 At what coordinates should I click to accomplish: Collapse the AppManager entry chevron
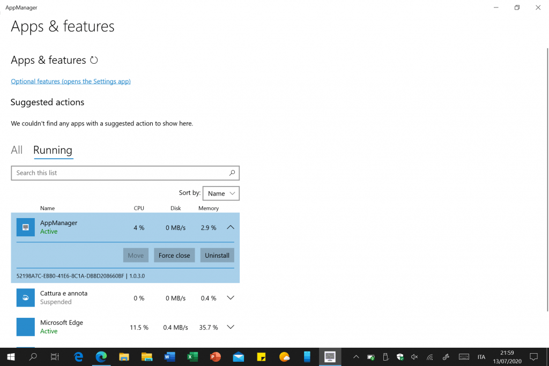click(x=231, y=227)
